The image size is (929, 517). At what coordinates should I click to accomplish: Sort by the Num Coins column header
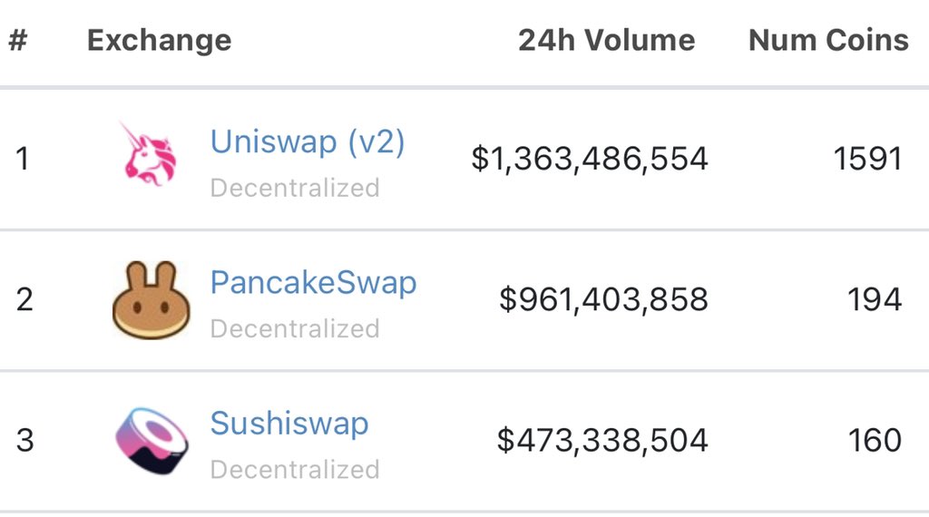828,40
